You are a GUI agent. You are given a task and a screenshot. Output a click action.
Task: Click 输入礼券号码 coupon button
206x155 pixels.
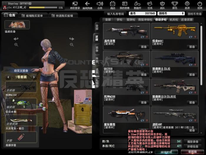[x=115, y=14]
